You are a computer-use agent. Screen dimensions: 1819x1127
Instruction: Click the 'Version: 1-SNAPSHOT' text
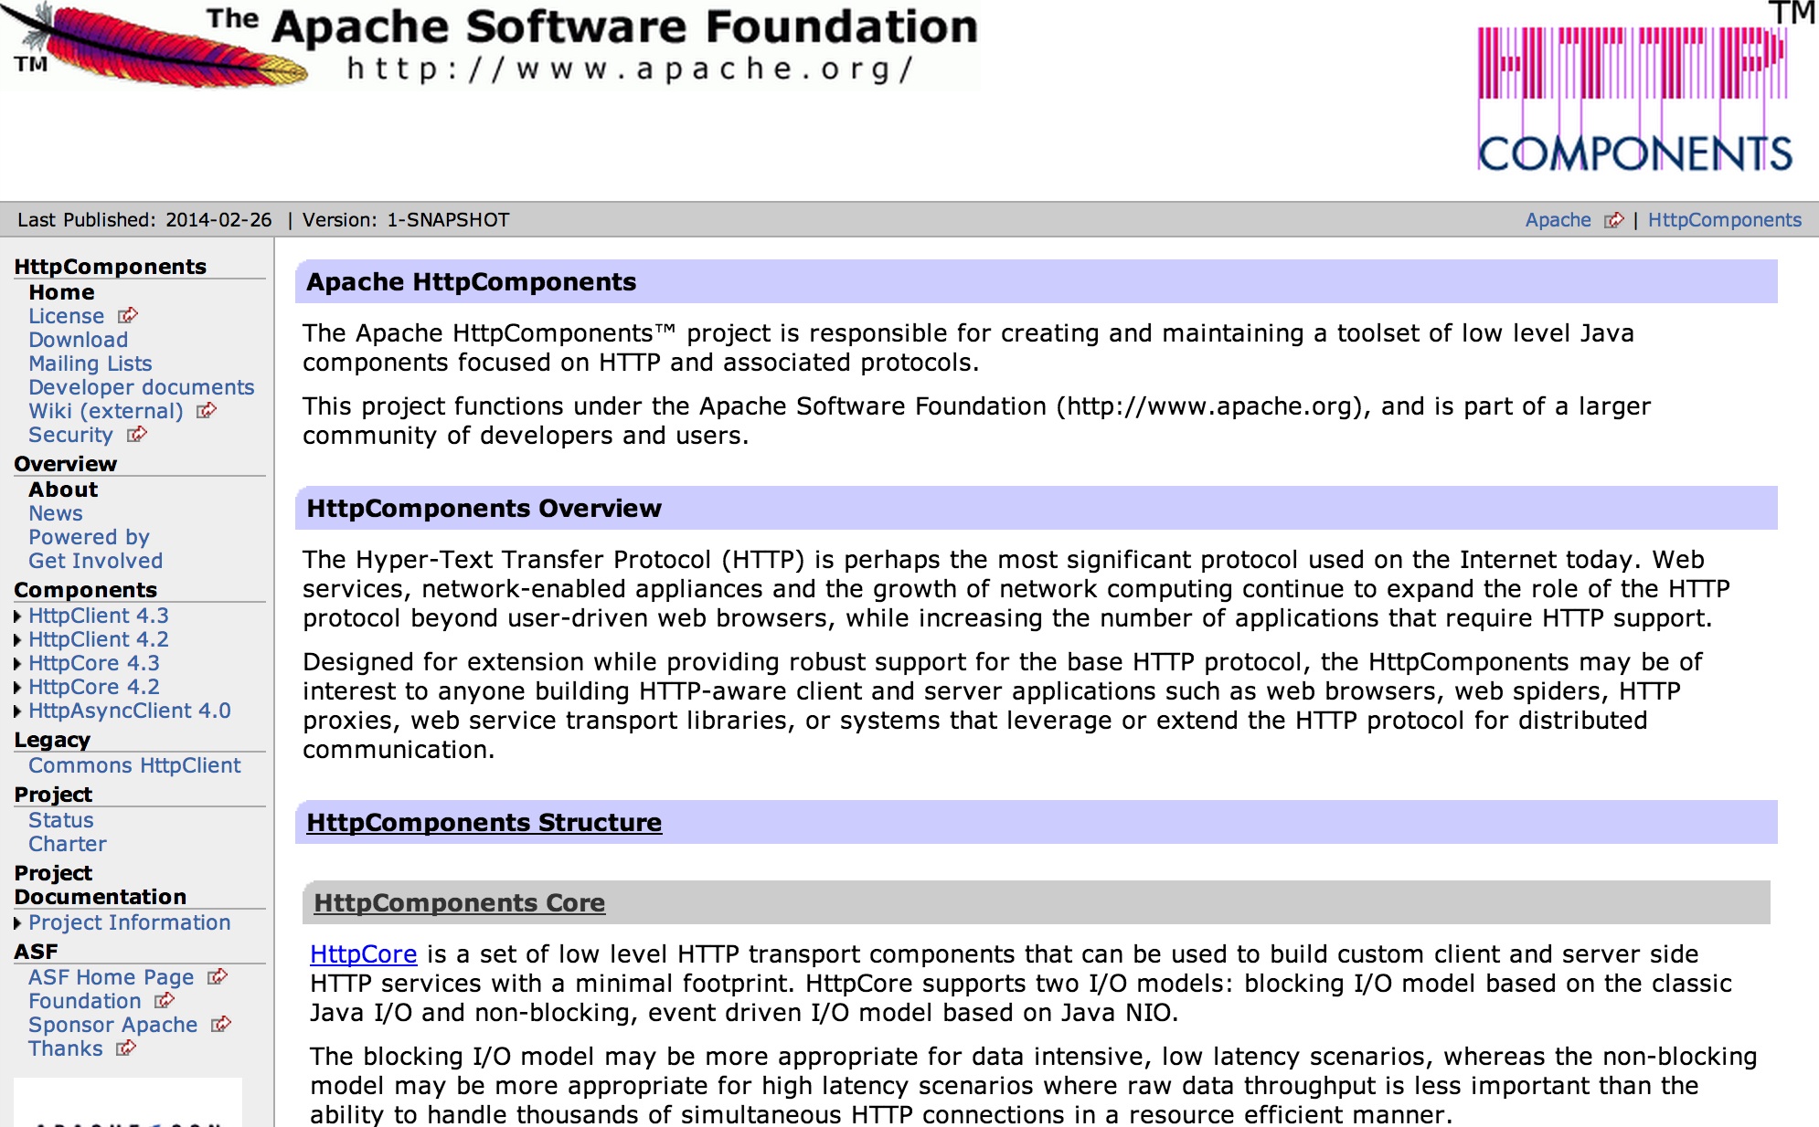pyautogui.click(x=406, y=220)
